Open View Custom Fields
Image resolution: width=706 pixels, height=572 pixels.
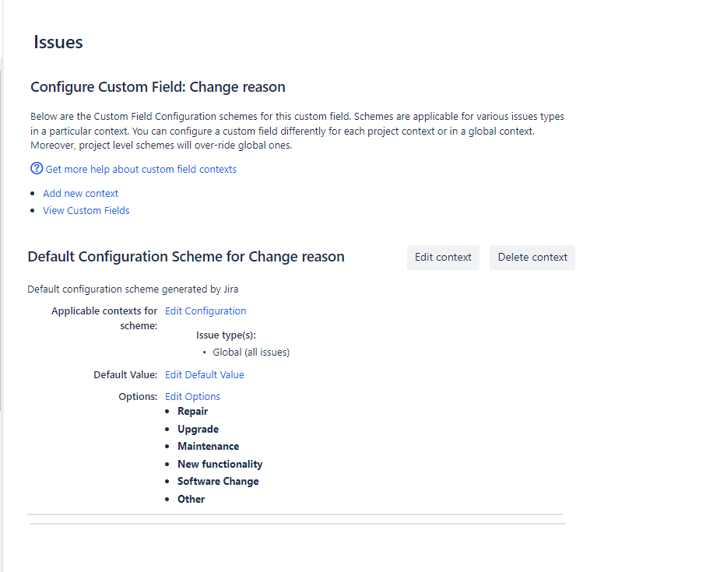(86, 210)
